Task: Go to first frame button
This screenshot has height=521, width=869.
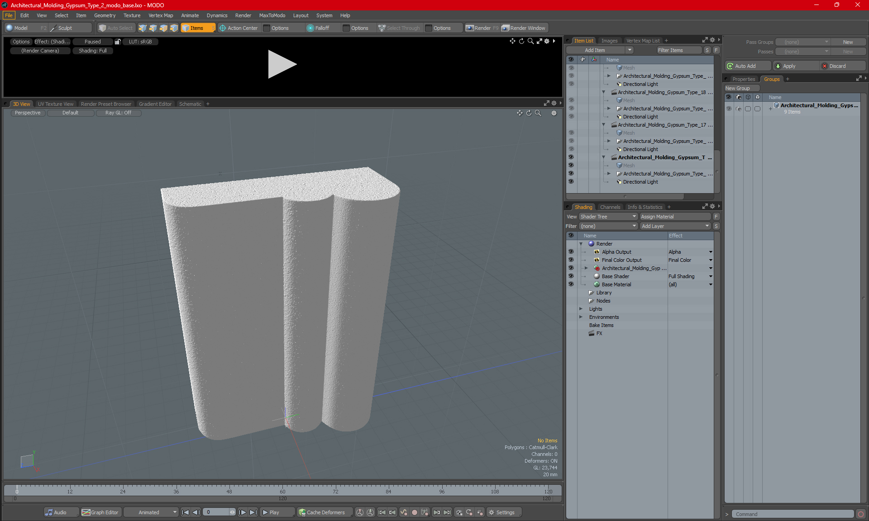Action: click(185, 512)
